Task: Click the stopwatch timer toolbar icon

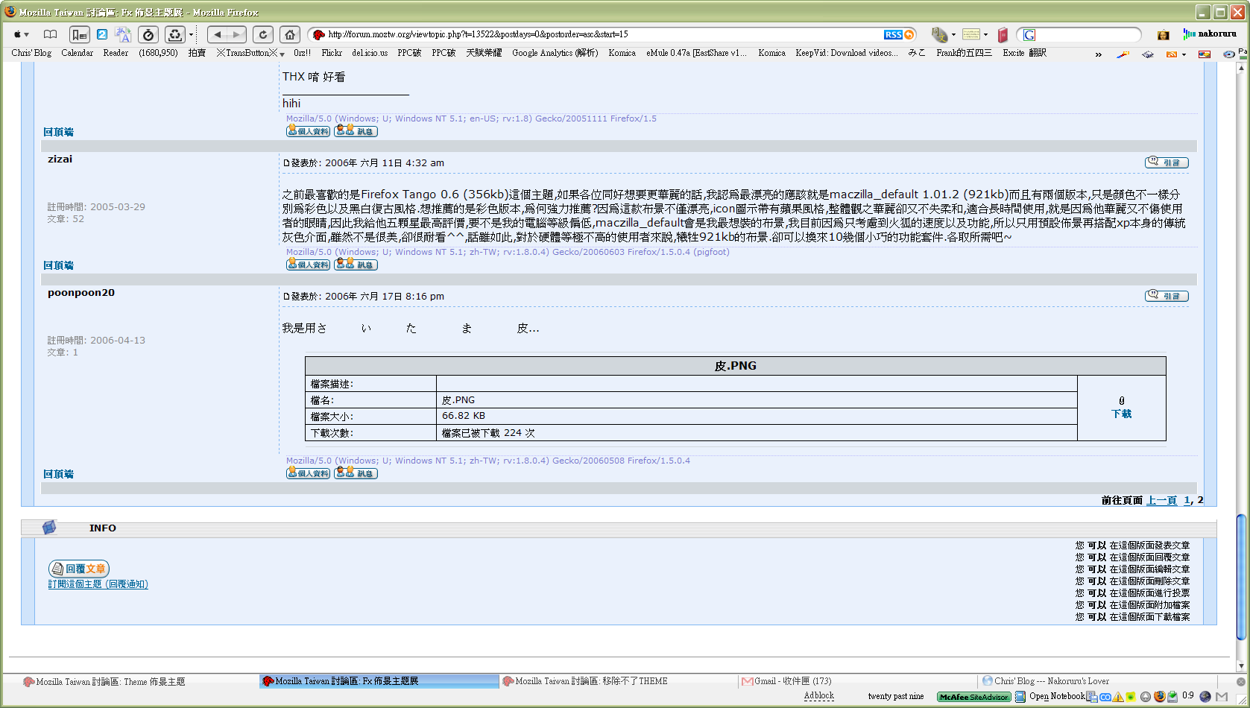Action: click(148, 34)
